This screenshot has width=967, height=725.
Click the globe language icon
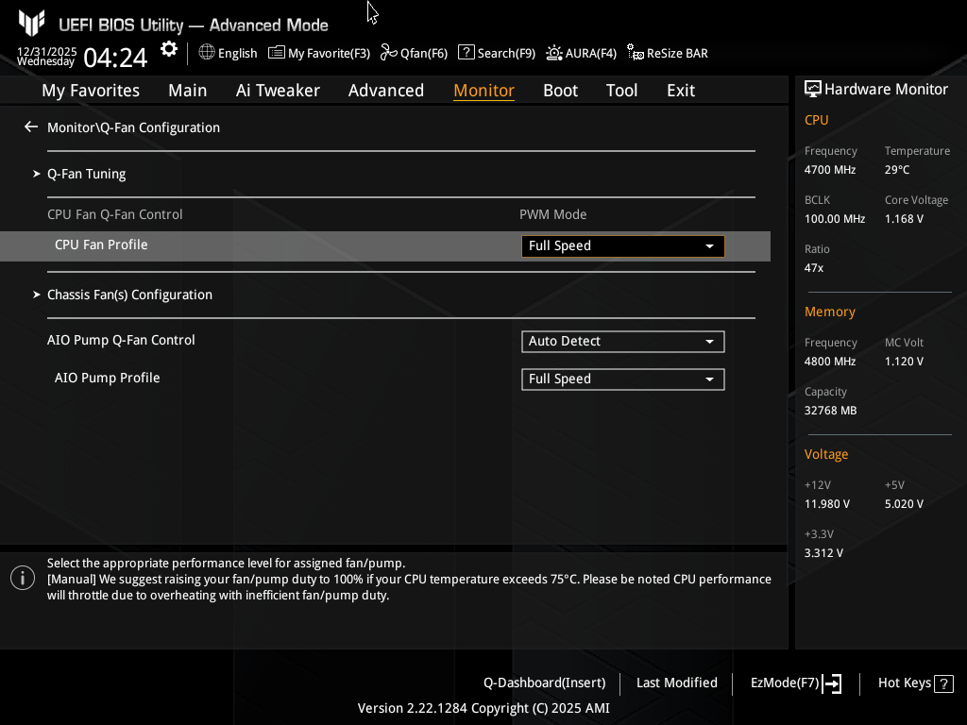point(207,53)
